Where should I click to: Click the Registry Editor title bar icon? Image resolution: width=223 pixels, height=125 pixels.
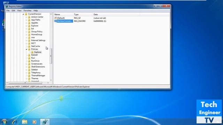pyautogui.click(x=7, y=7)
